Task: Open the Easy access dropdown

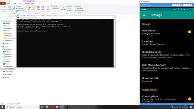Action: tap(55, 8)
